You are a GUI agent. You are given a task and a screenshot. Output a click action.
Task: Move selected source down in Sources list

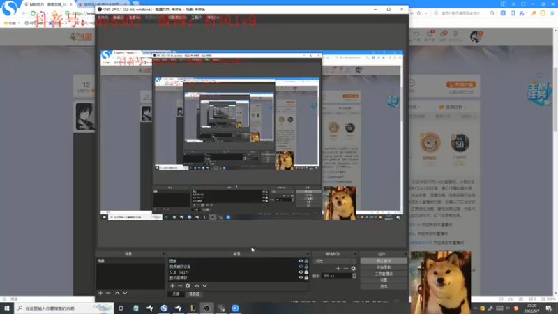pyautogui.click(x=204, y=285)
